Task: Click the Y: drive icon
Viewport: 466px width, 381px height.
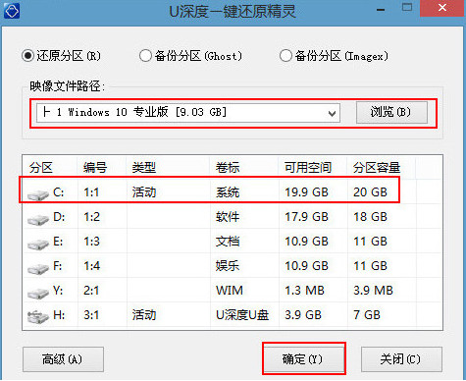Action: [38, 293]
